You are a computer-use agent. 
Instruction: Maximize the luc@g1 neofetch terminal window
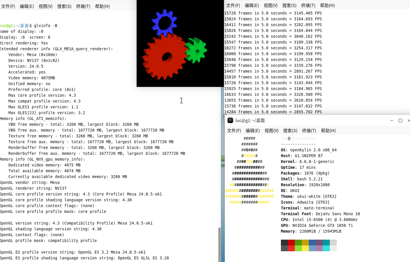click(400, 121)
